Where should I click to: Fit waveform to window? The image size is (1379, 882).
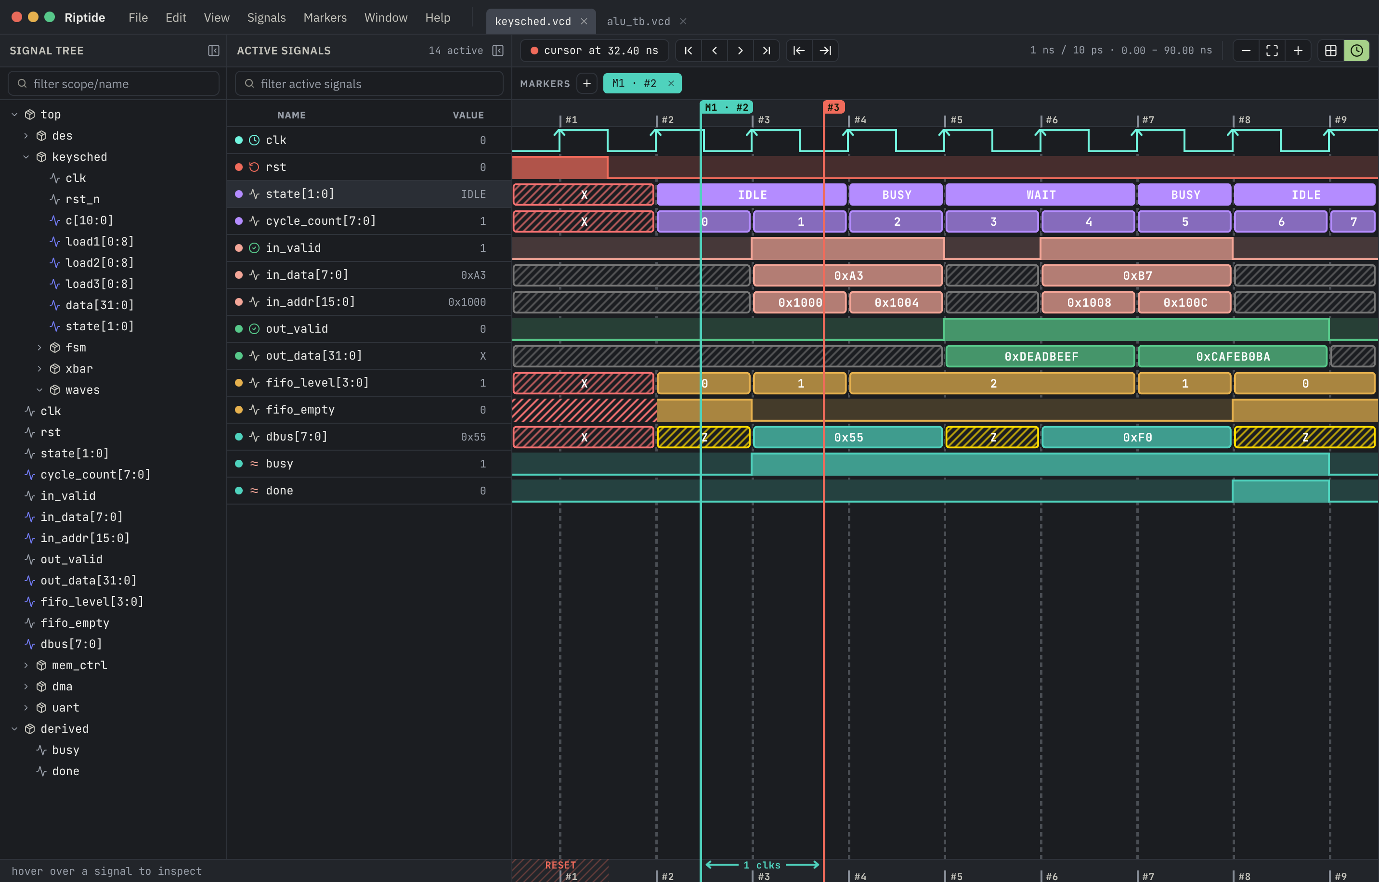point(1272,51)
